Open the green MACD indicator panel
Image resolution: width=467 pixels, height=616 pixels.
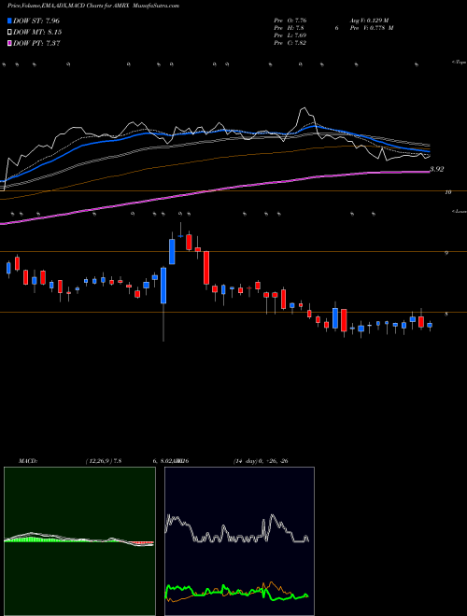click(x=79, y=541)
